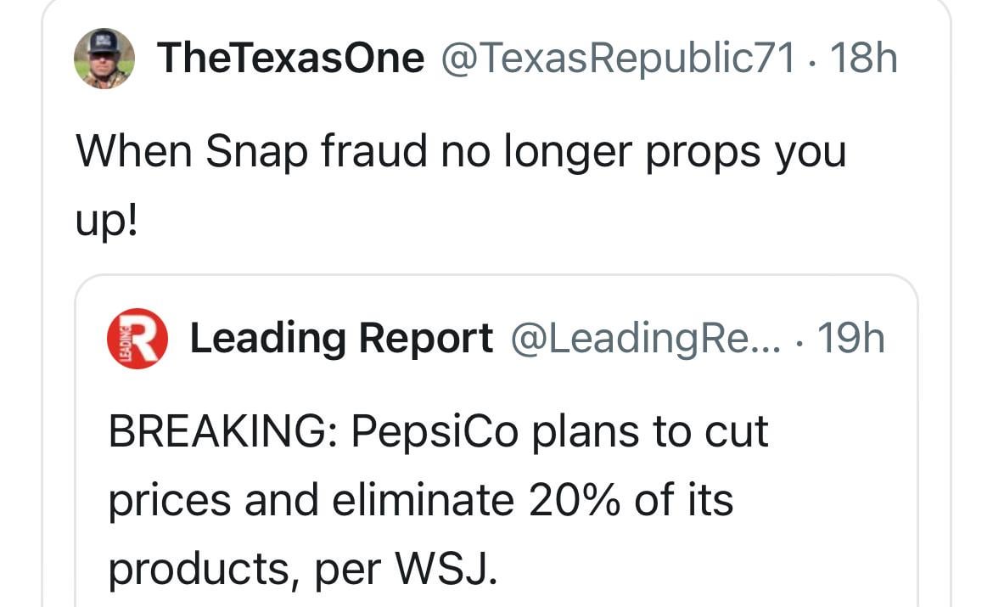Click "eliminate" in the quoted post
This screenshot has height=607, width=993.
pos(423,500)
